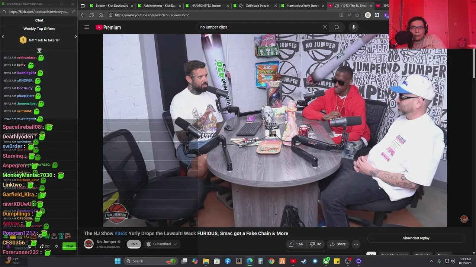Open the Subscribed notification dropdown

161,244
